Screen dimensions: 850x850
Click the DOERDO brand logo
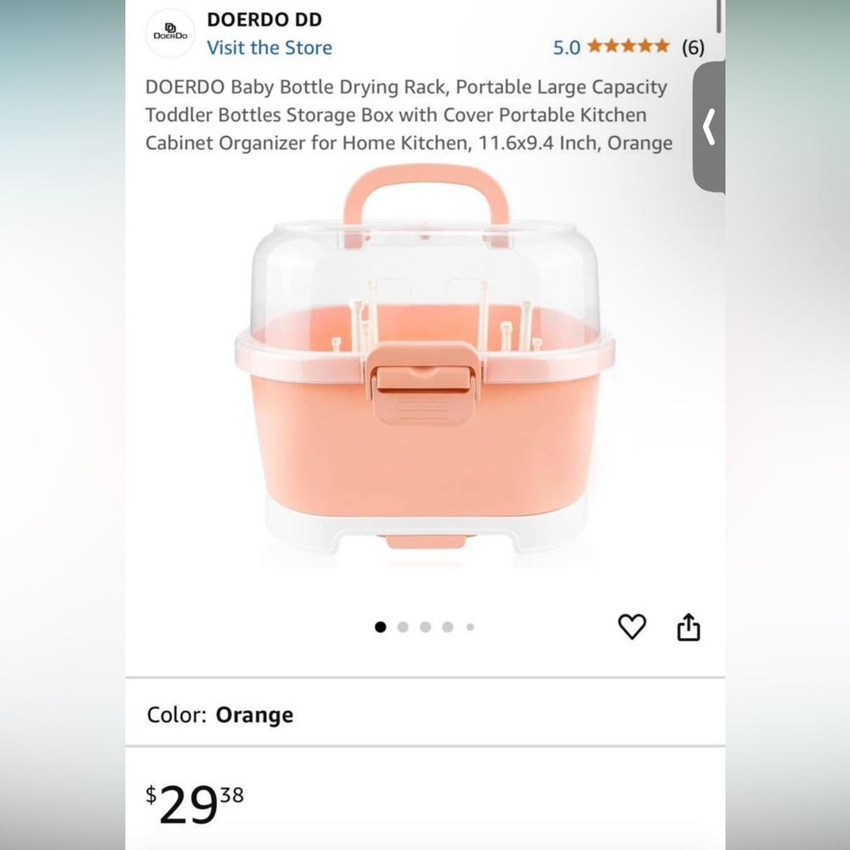point(170,32)
